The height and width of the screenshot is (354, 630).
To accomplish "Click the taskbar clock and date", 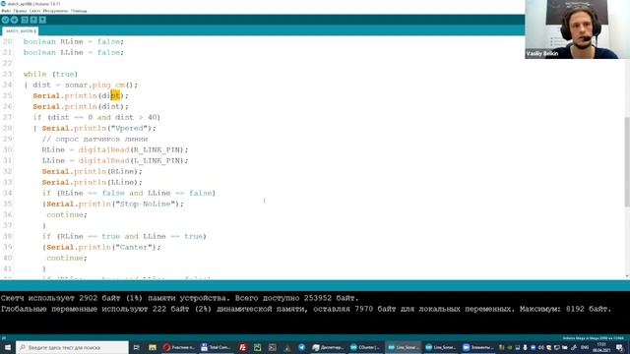I will (x=601, y=347).
